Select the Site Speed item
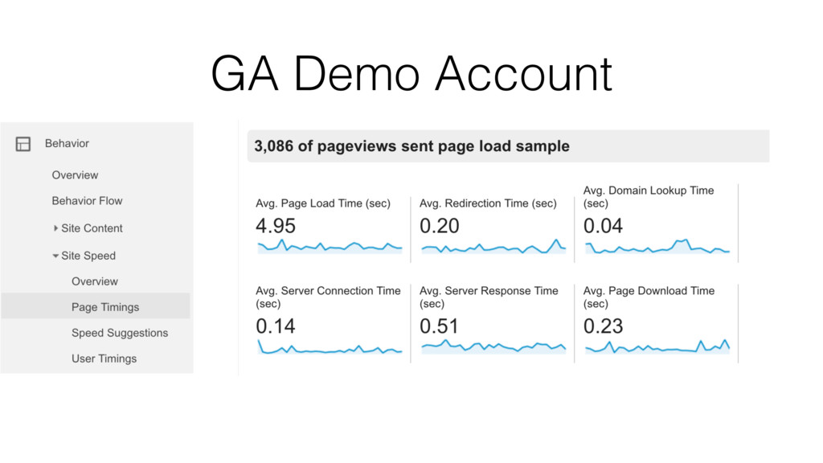 tap(88, 256)
